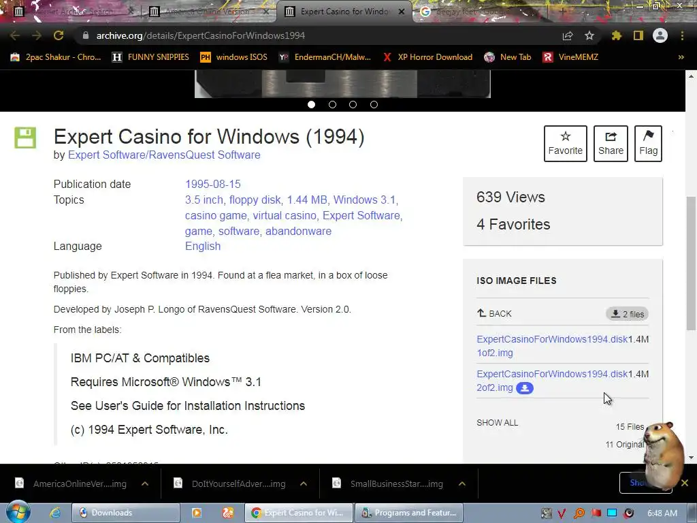Open the windows ISOS bookmark
697x523 pixels.
click(x=234, y=57)
